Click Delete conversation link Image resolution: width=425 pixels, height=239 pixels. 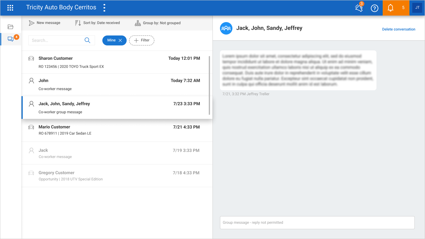(399, 29)
